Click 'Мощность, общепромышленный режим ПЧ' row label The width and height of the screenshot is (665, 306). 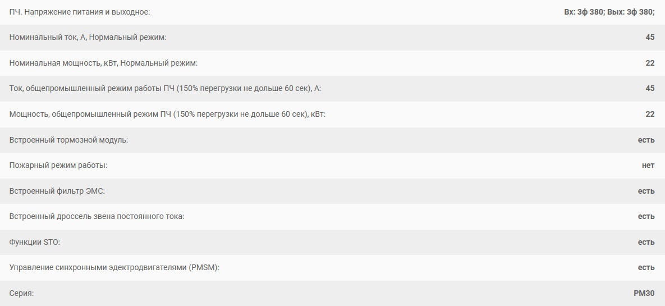pyautogui.click(x=168, y=114)
